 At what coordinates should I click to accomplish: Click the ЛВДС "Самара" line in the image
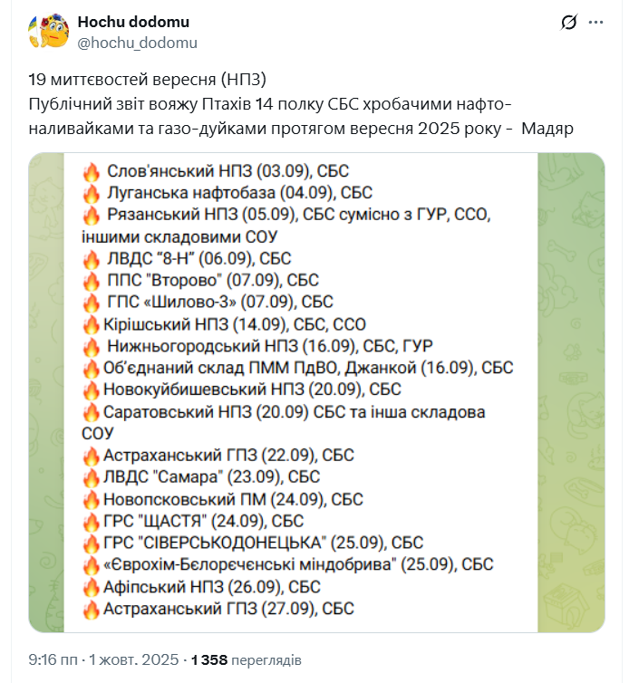[211, 476]
